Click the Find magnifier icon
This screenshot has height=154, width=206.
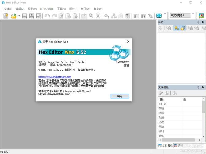(91, 16)
